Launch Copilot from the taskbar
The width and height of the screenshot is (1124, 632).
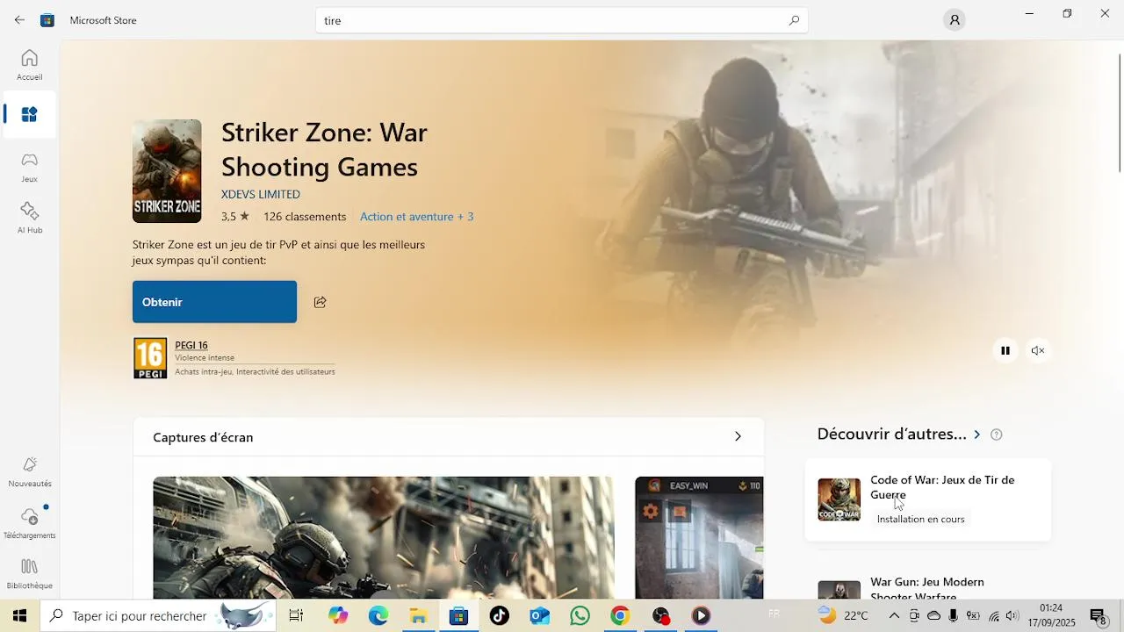coord(338,615)
